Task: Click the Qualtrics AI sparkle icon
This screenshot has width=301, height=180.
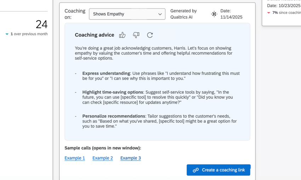Action: point(214,14)
